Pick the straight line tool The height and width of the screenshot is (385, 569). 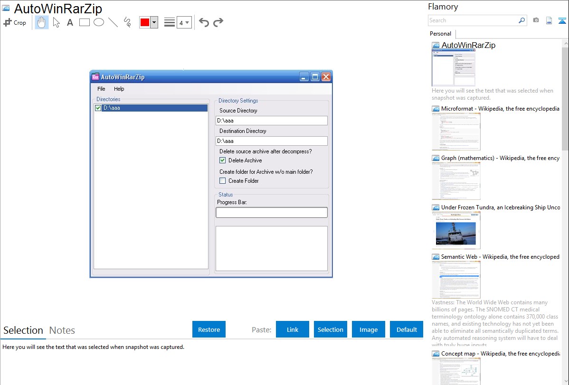tap(113, 22)
